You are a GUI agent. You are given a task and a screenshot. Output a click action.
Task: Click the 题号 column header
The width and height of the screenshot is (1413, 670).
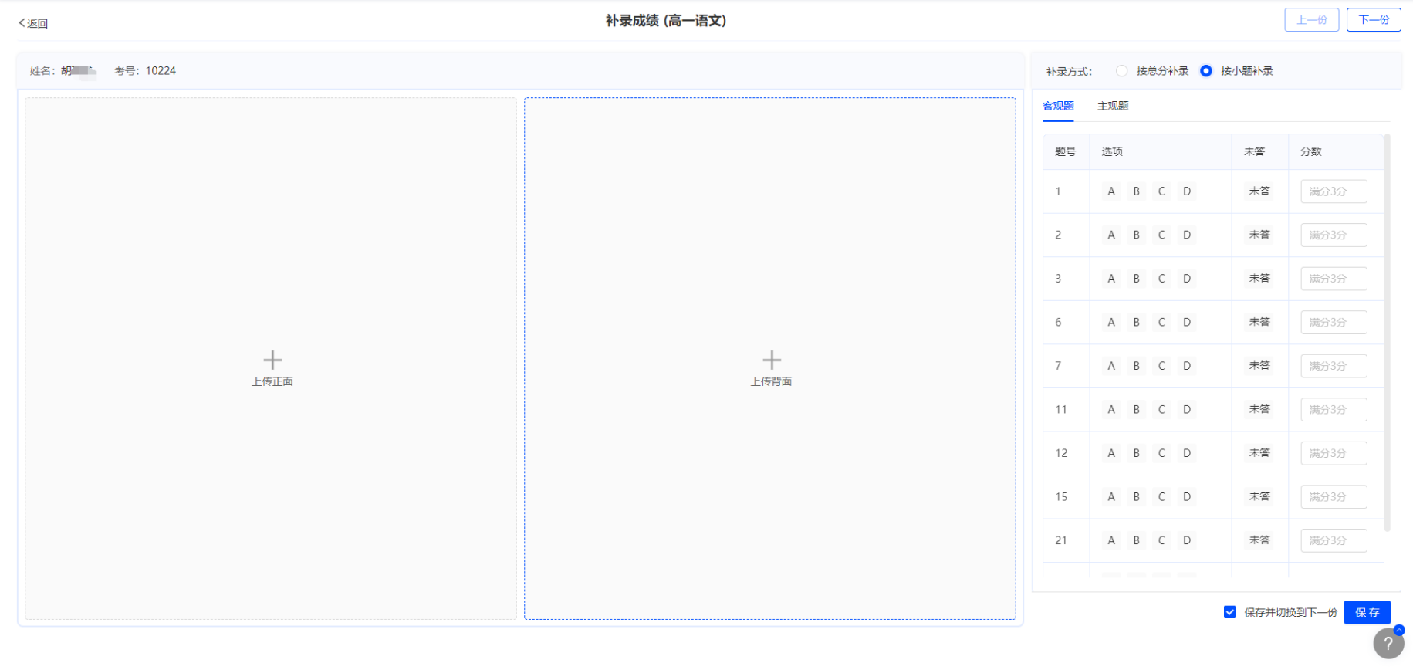click(x=1066, y=151)
